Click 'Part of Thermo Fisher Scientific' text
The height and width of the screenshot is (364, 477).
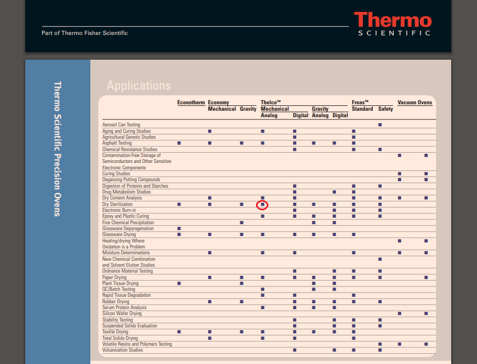coord(84,33)
